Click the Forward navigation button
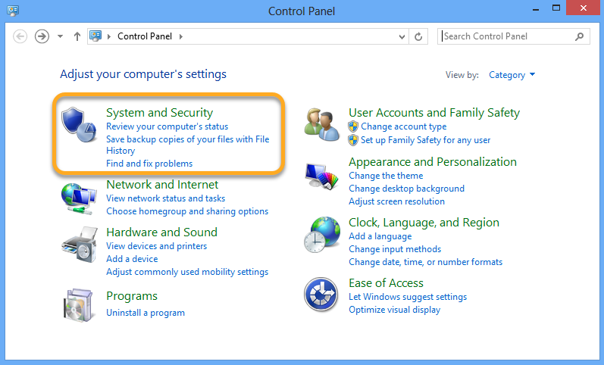Screen dimensions: 604x365 tap(42, 36)
